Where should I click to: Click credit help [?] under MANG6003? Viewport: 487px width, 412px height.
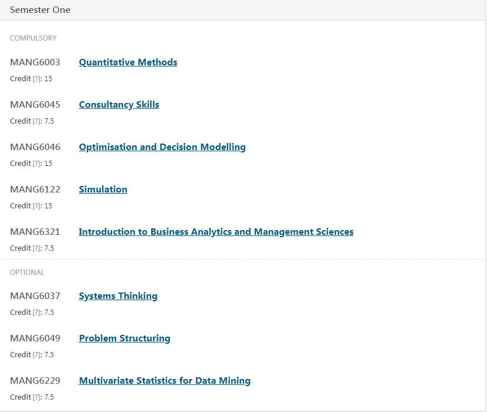37,79
